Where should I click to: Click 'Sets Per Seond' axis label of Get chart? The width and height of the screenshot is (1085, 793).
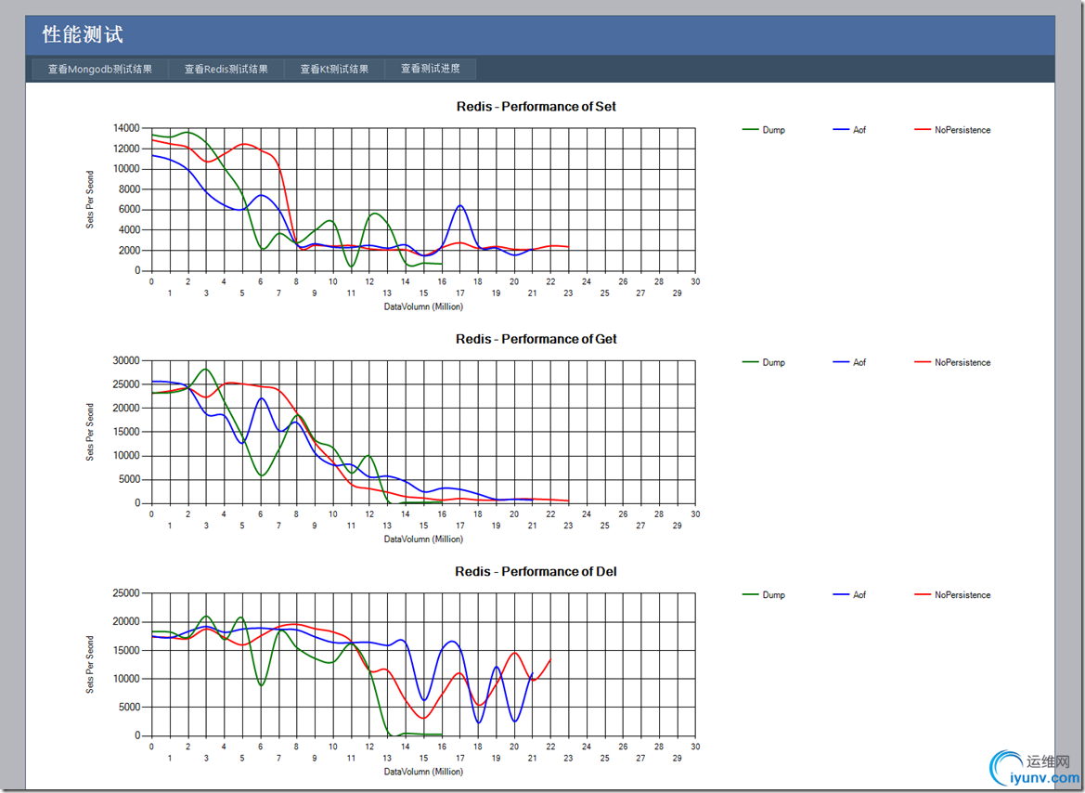point(90,432)
